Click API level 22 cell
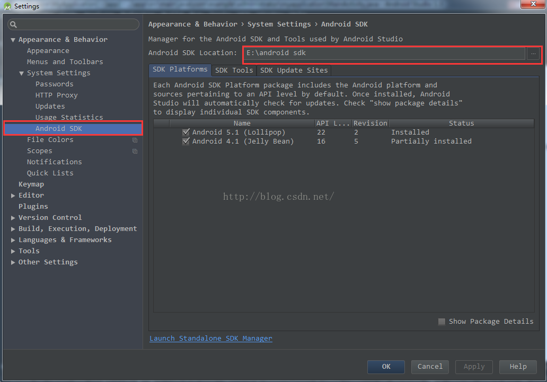The image size is (547, 382). point(321,132)
